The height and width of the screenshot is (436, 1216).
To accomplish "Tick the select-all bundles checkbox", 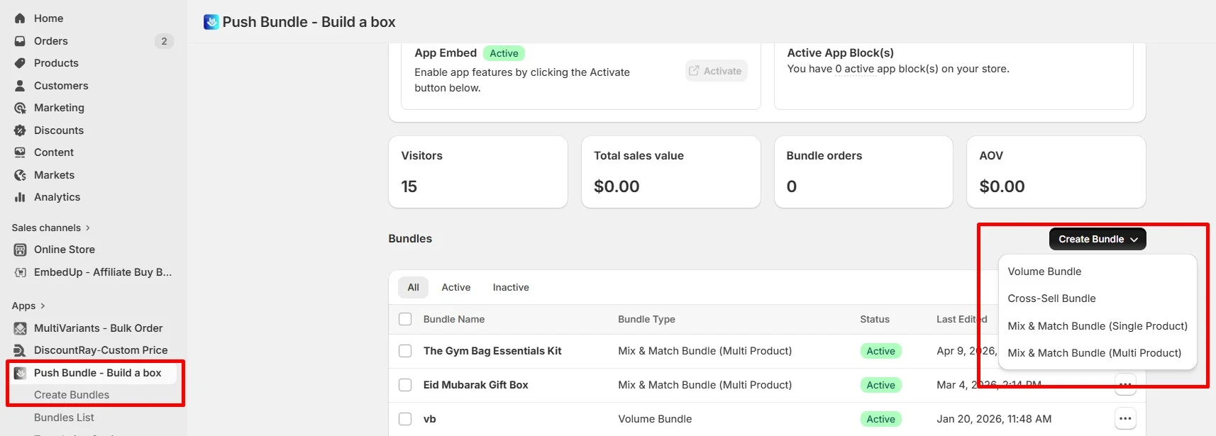I will pos(405,319).
